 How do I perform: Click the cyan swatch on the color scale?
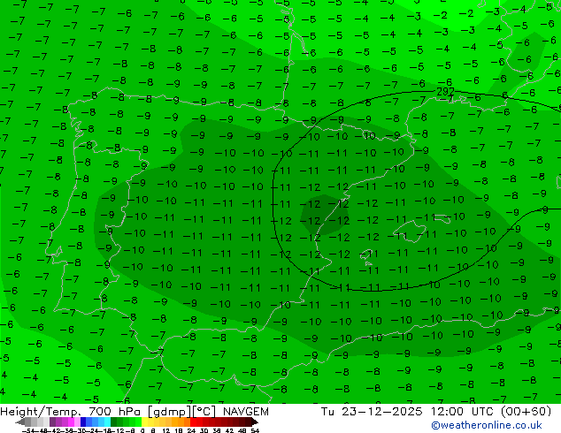107,422
